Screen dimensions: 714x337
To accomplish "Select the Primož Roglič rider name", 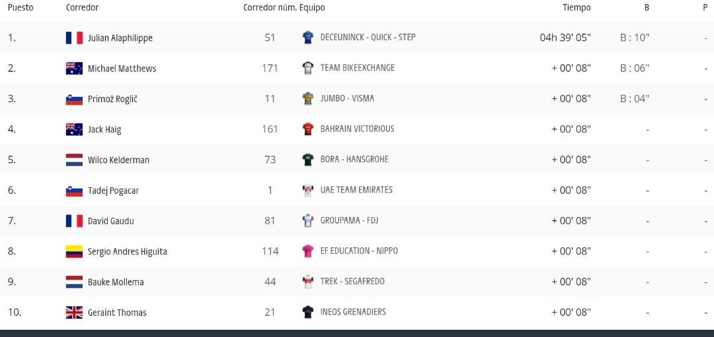I will 112,99.
